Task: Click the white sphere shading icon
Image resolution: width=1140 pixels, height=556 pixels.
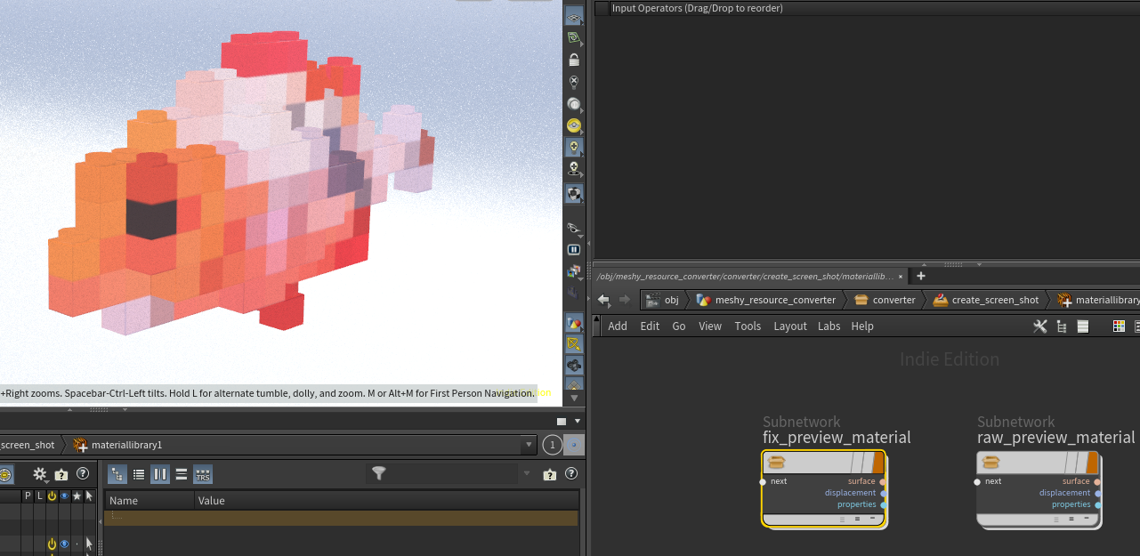Action: click(574, 103)
